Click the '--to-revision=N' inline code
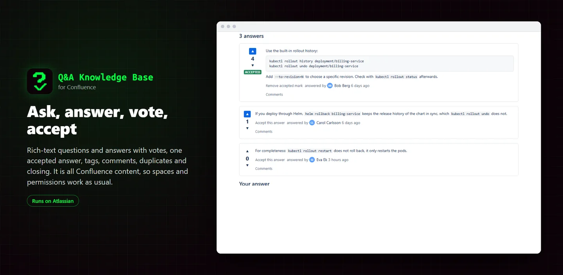 pyautogui.click(x=289, y=77)
